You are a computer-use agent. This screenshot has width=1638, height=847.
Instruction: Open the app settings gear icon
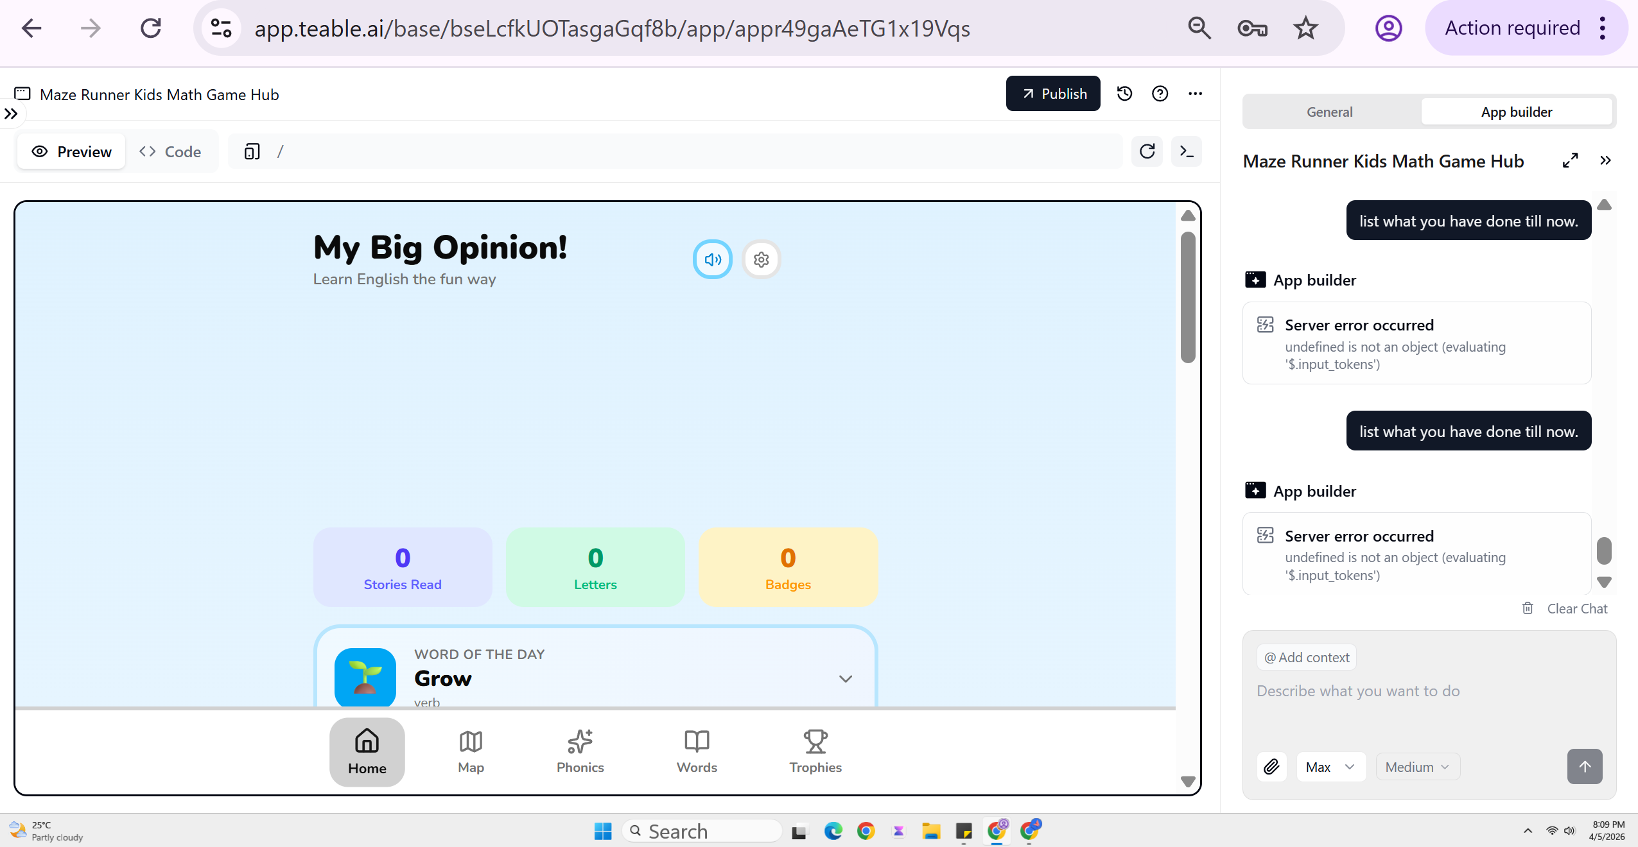tap(761, 259)
